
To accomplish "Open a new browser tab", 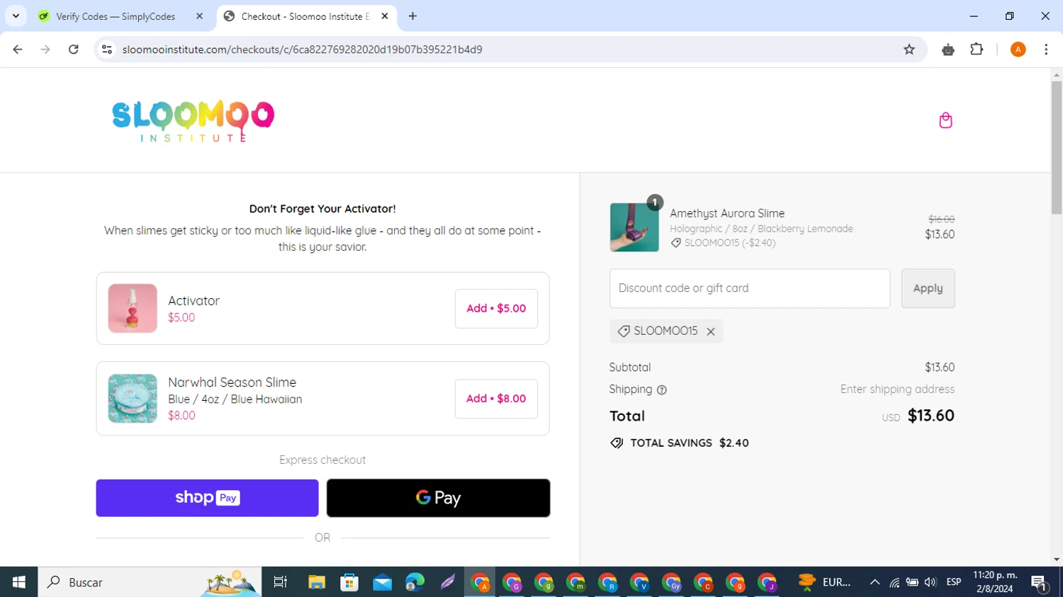I will click(x=412, y=16).
